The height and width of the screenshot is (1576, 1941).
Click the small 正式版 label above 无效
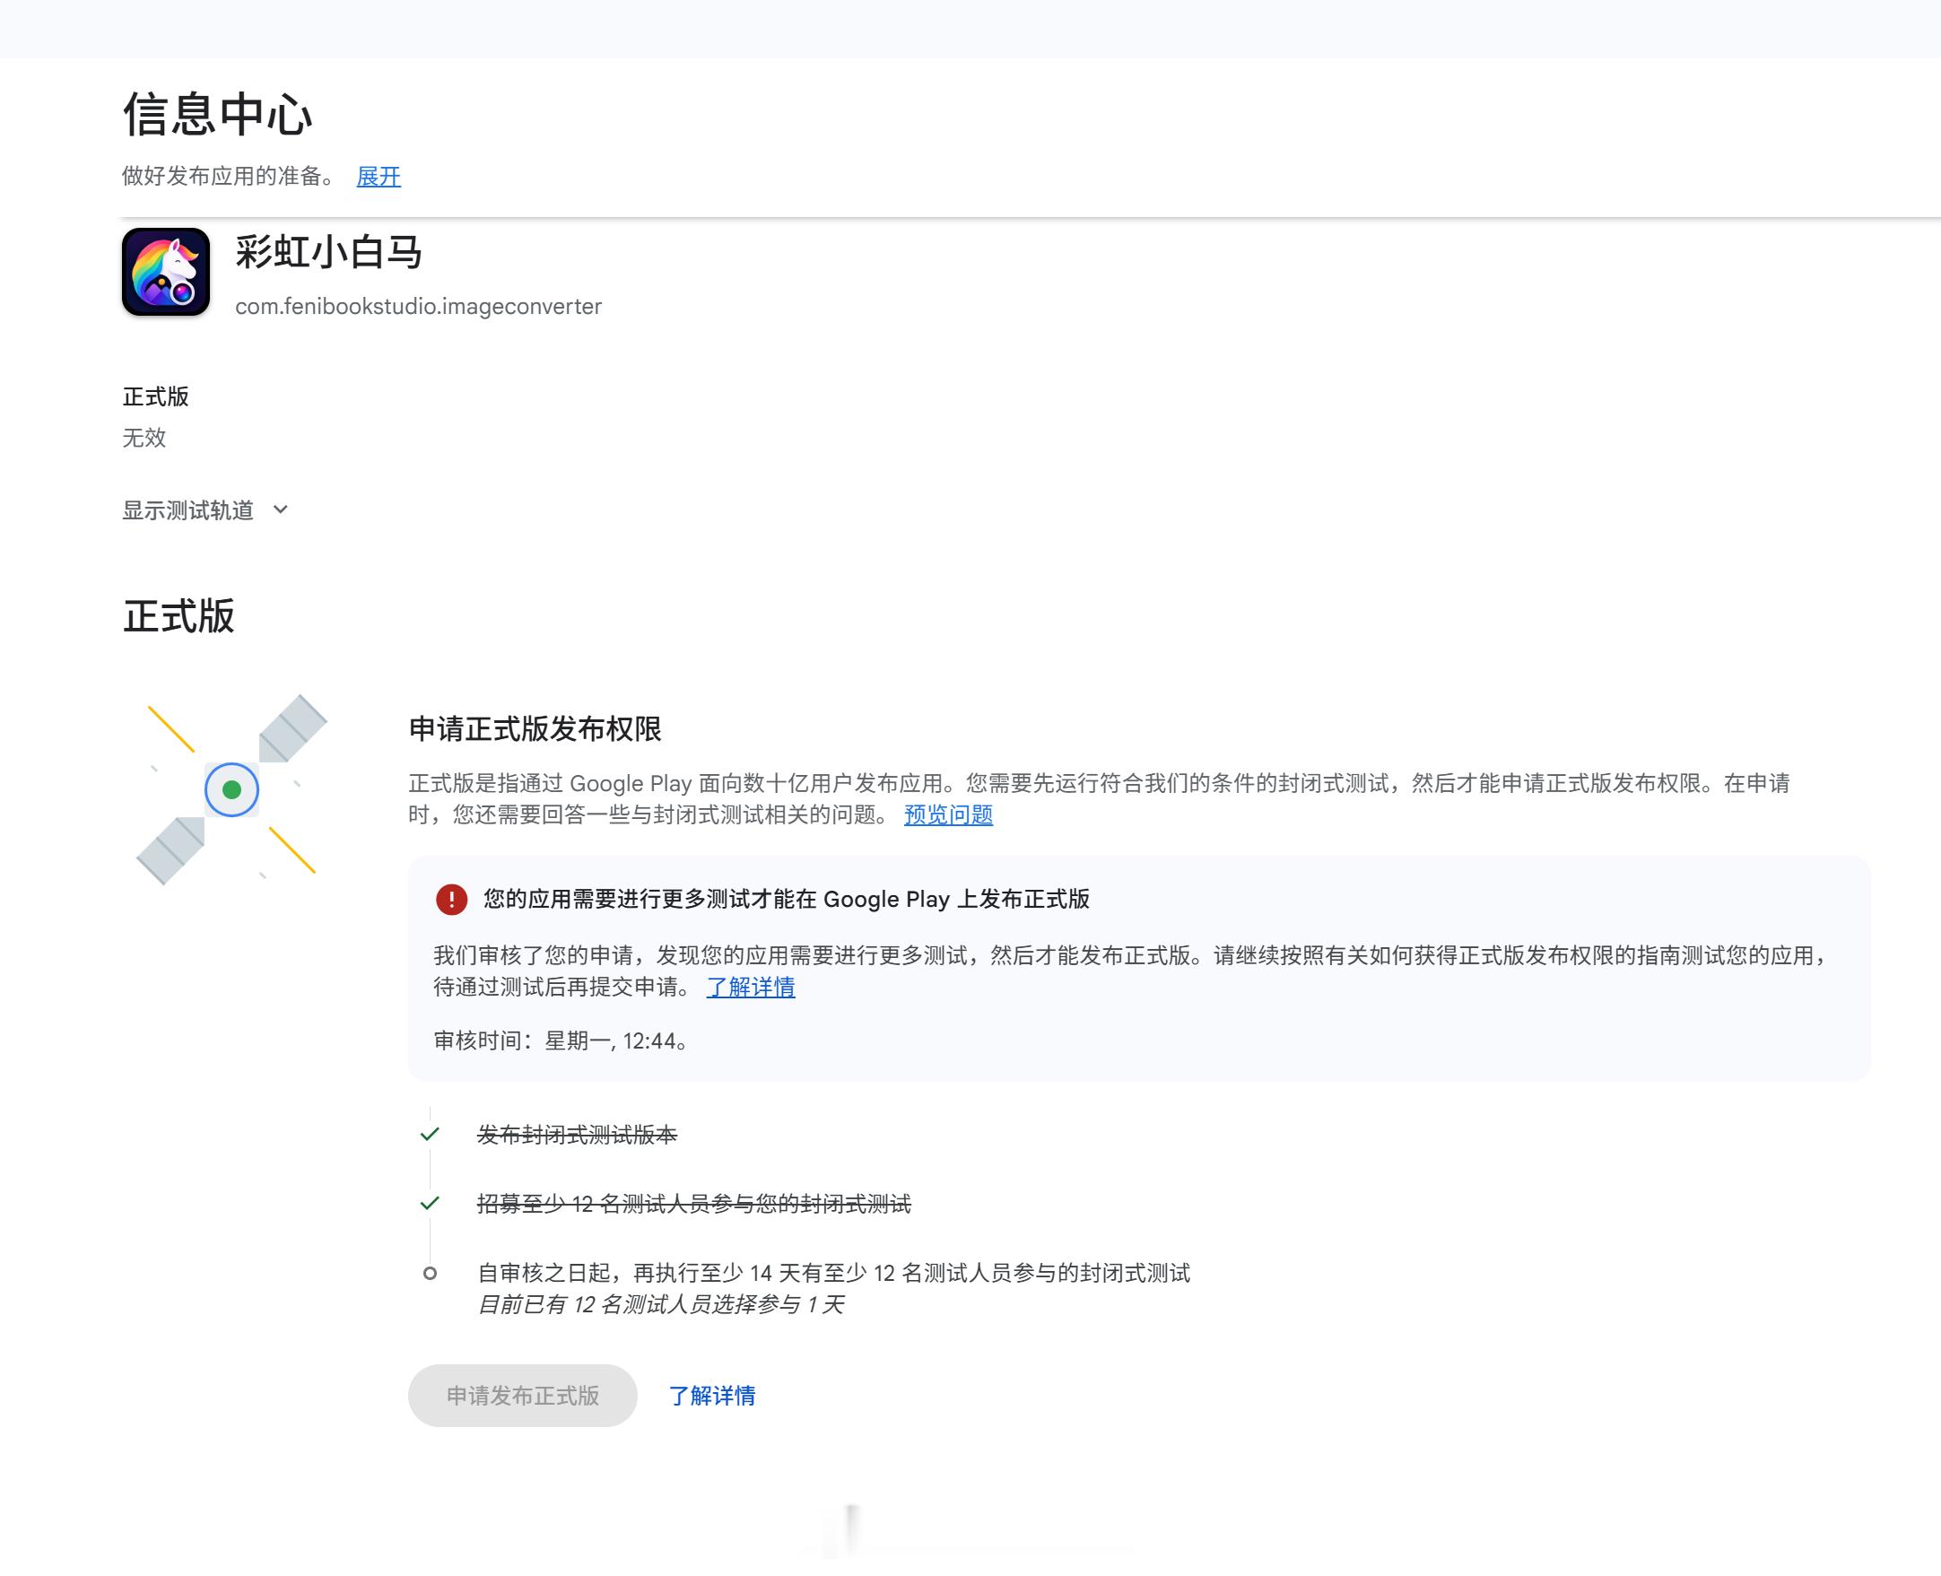coord(155,396)
